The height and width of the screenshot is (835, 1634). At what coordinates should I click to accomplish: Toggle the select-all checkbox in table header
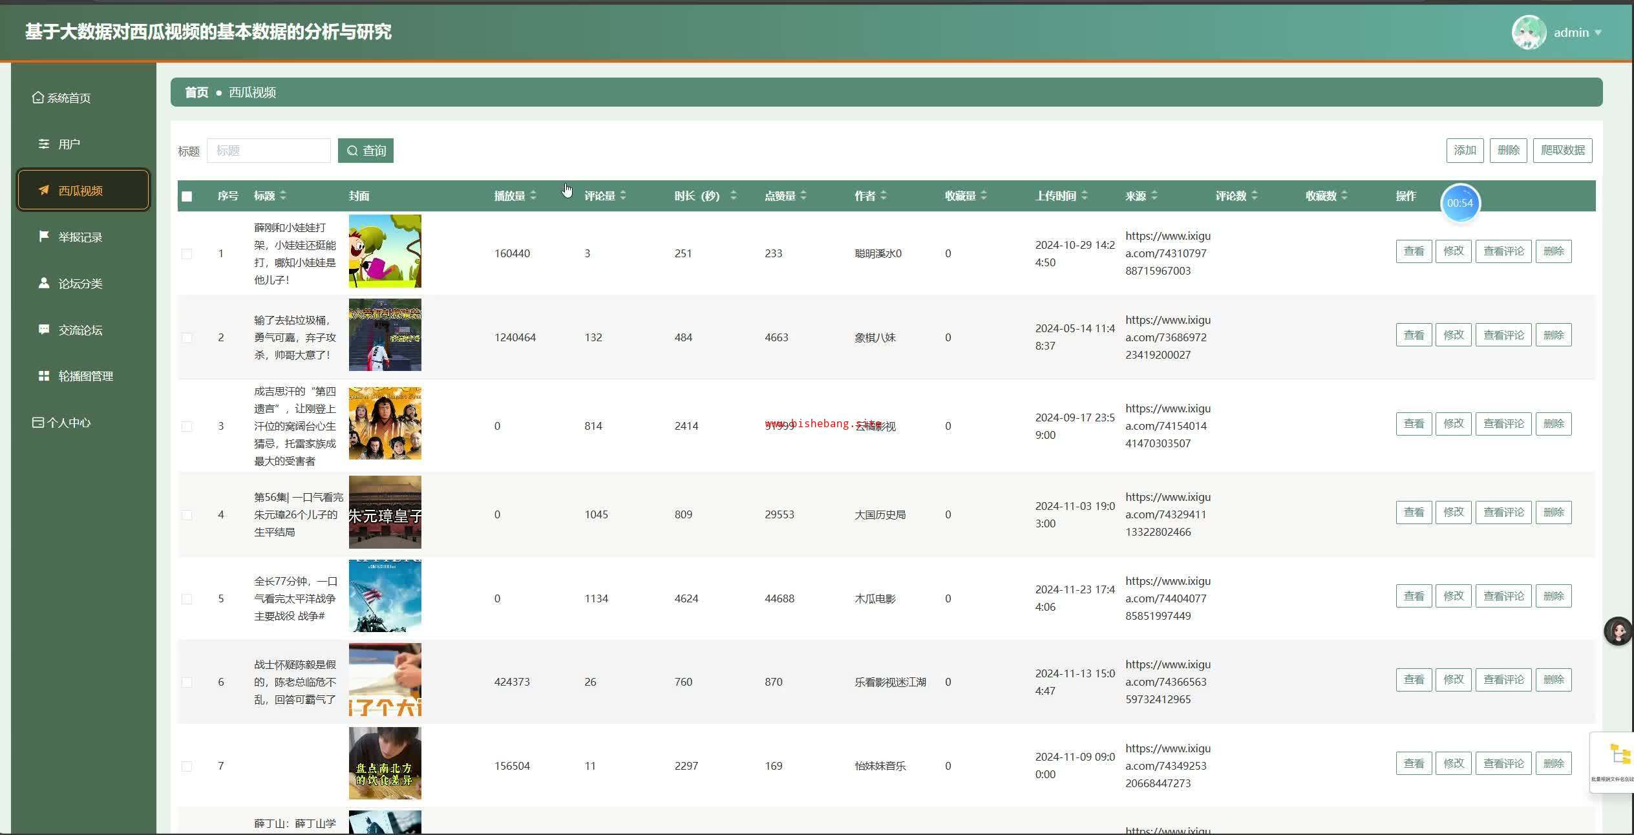pyautogui.click(x=187, y=196)
